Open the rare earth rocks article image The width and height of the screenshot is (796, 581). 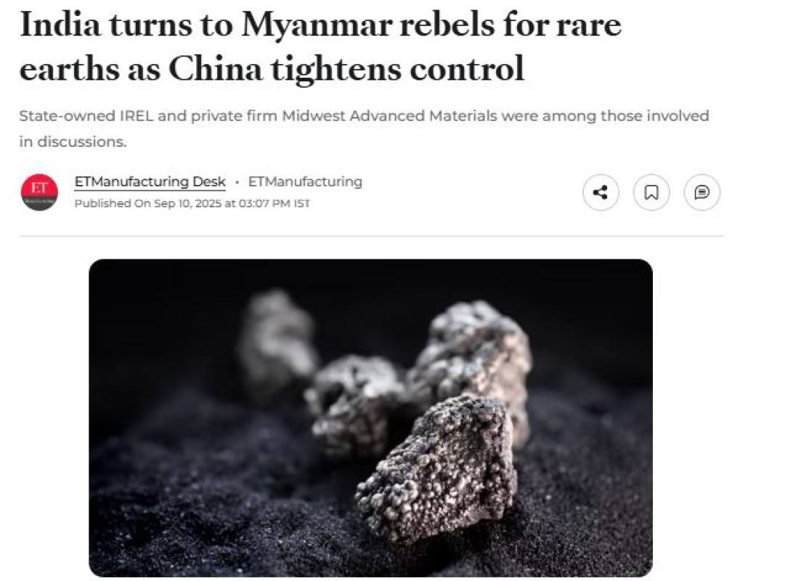click(370, 418)
